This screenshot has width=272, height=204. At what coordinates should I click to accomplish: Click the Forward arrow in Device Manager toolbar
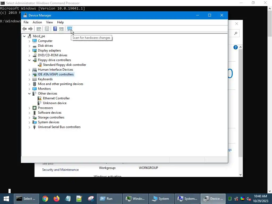coord(31,29)
